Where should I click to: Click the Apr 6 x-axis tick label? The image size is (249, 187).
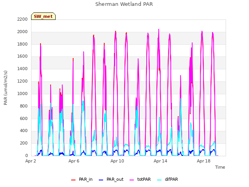tap(74, 161)
